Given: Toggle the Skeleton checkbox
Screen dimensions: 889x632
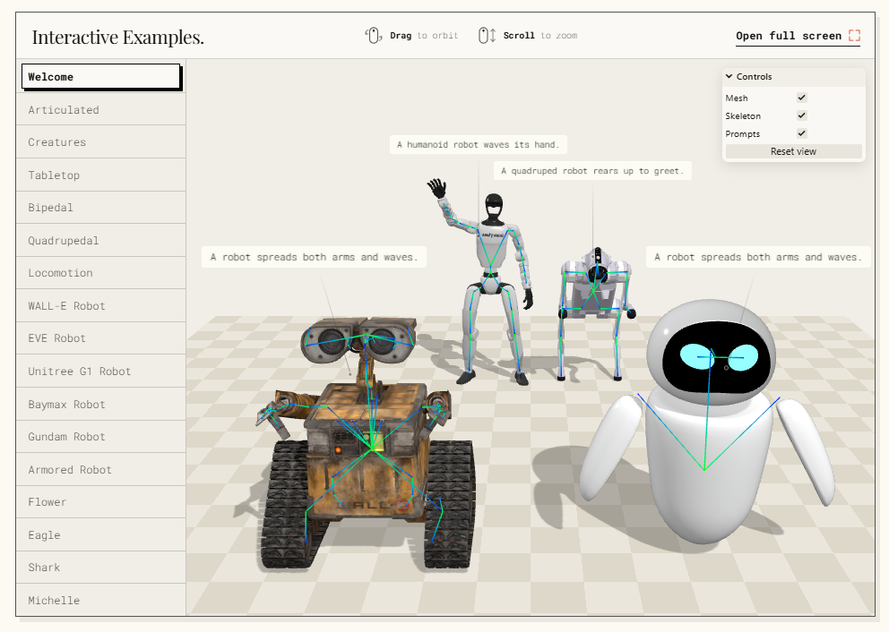Looking at the screenshot, I should coord(802,115).
